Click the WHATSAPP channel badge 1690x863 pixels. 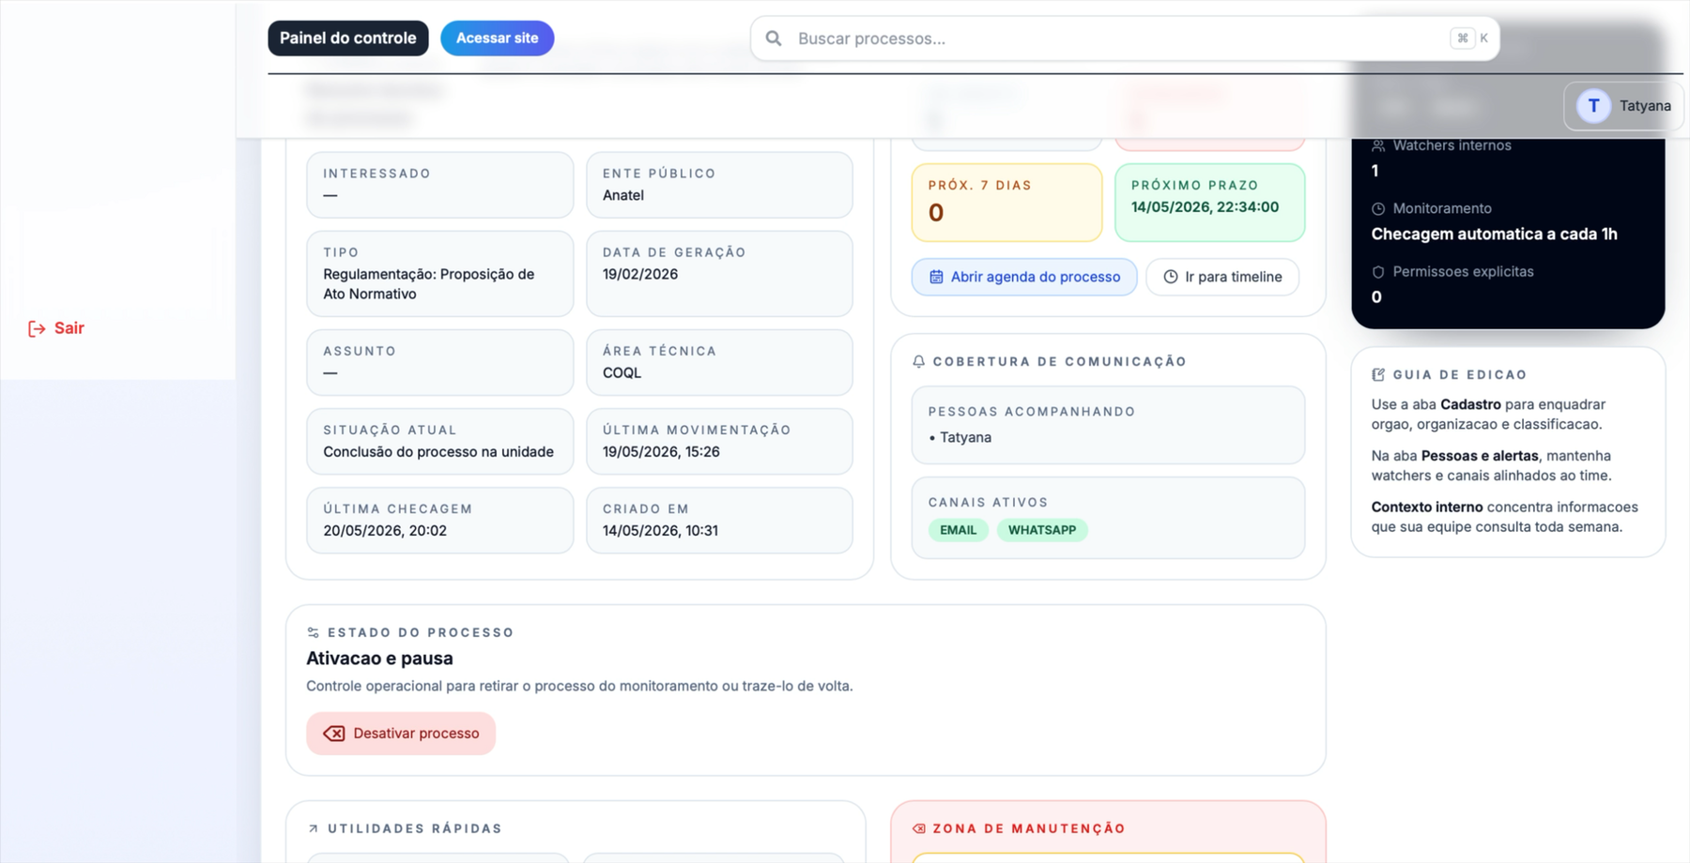[x=1042, y=530]
